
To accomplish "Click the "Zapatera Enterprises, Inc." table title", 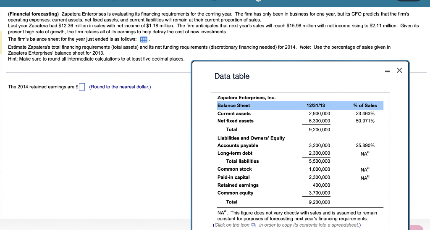I will (x=246, y=98).
